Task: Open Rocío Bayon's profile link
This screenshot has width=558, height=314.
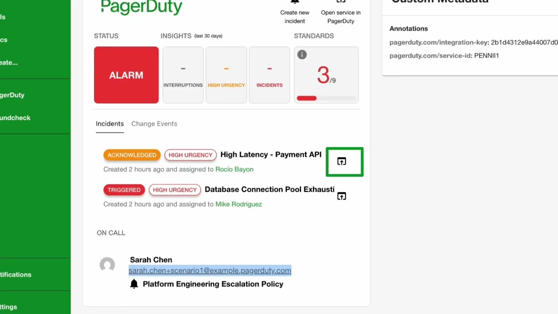Action: point(235,169)
